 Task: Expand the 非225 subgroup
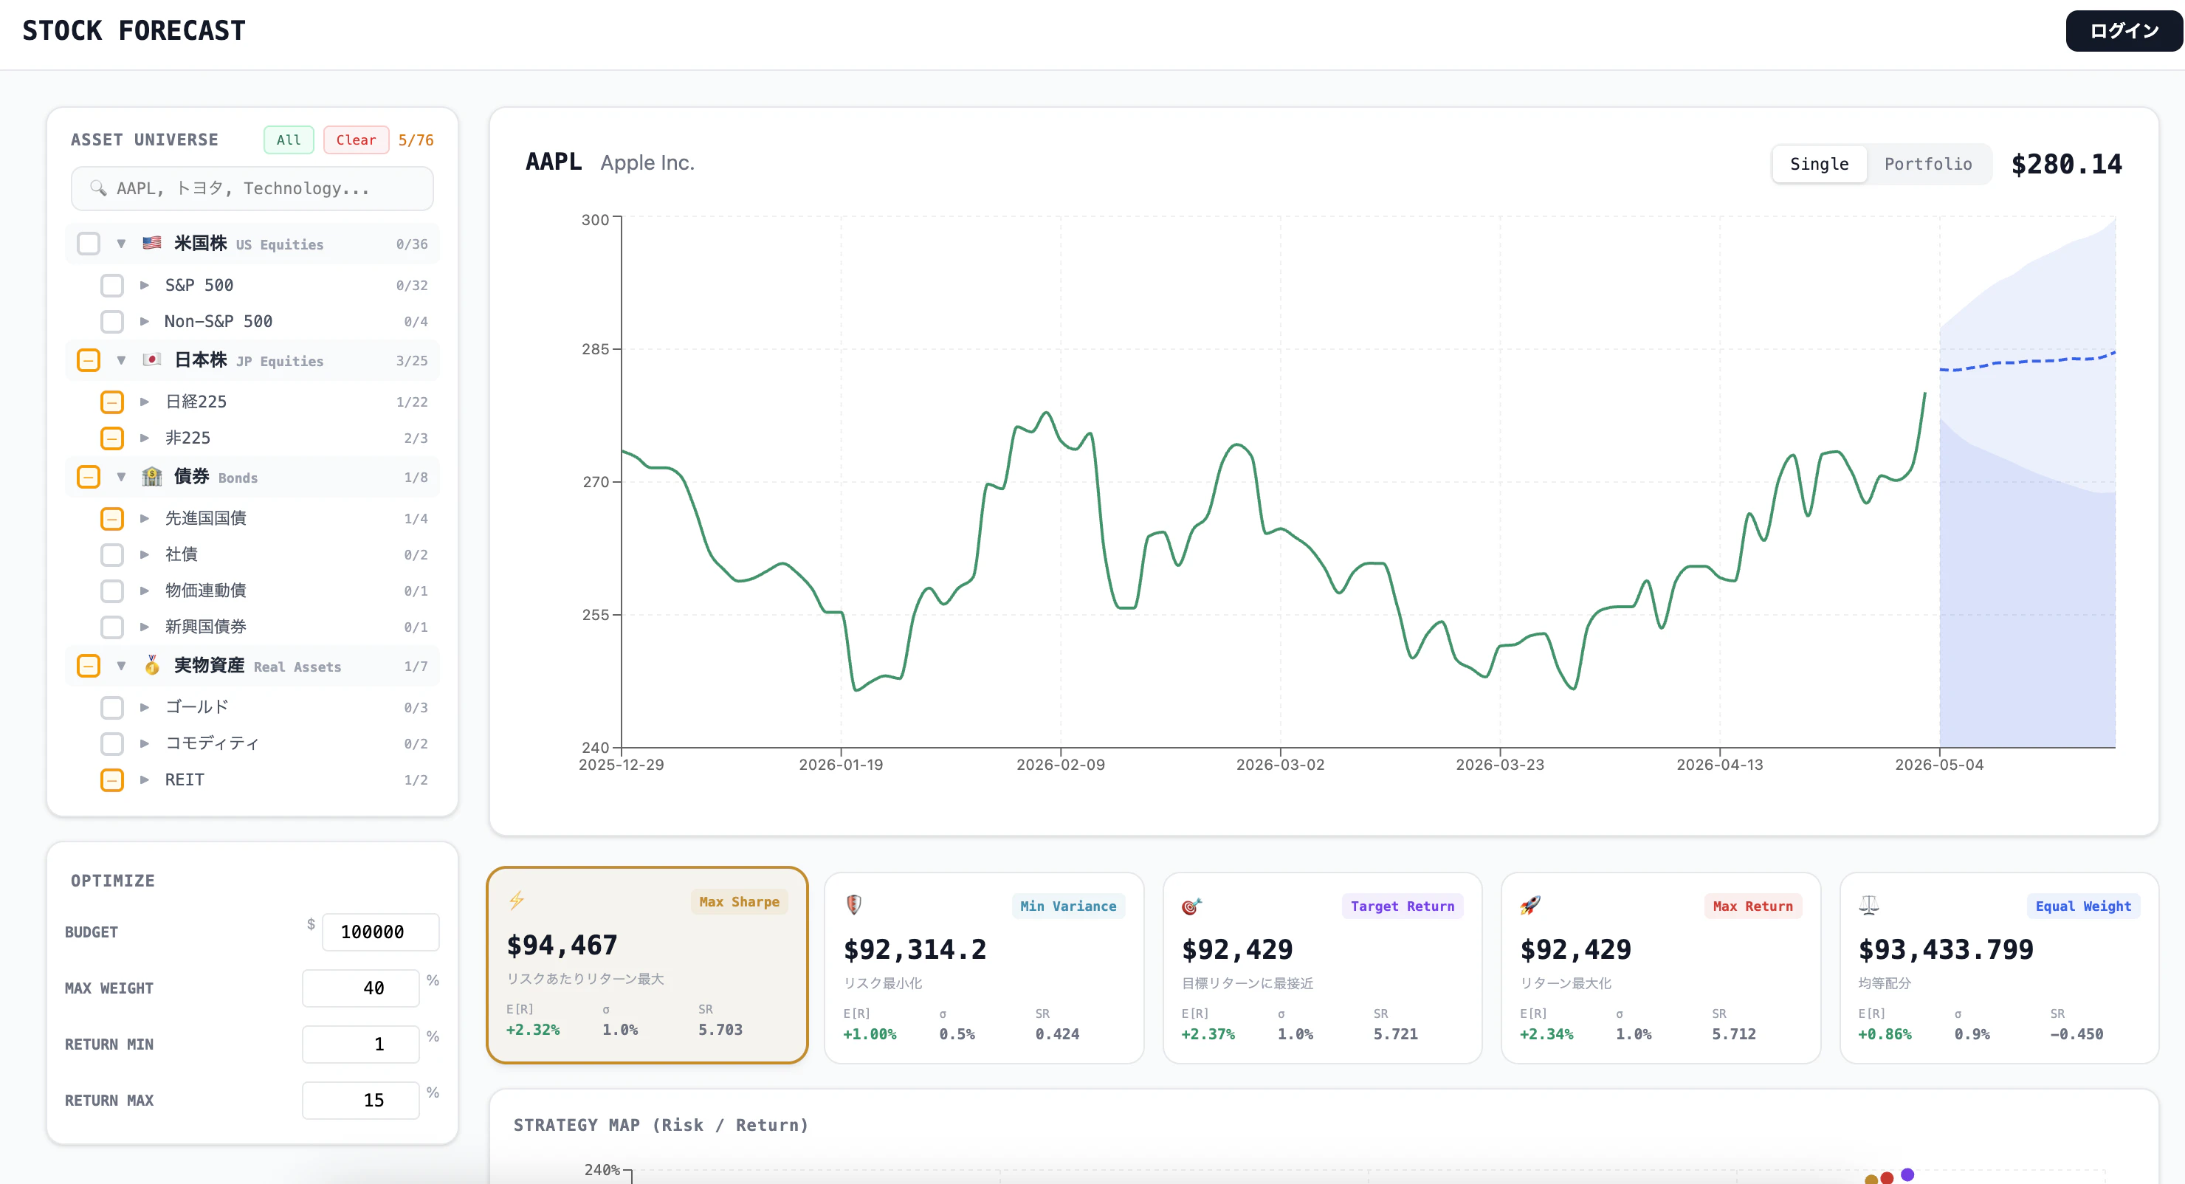pos(144,438)
